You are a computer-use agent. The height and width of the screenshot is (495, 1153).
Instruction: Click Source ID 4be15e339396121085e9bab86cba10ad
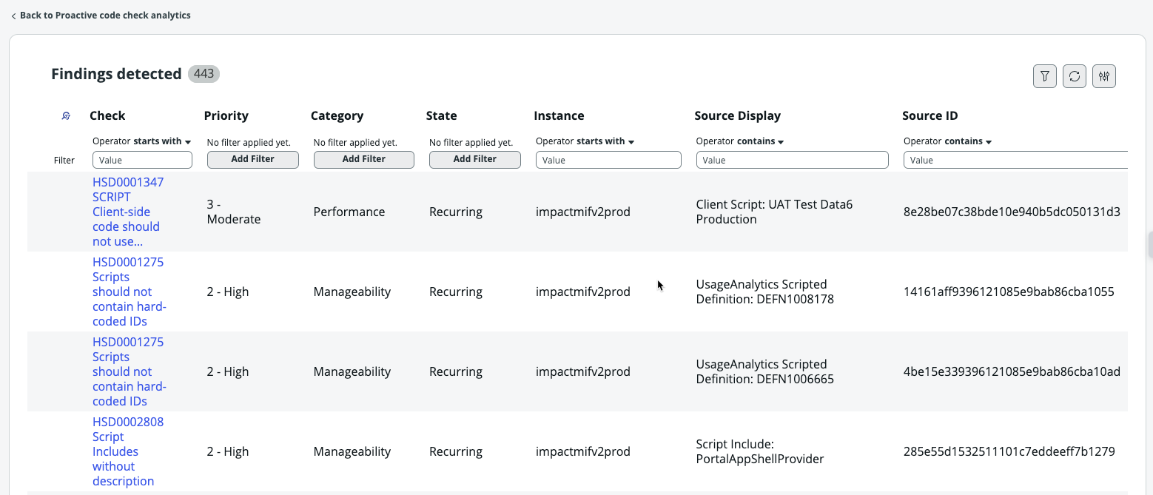click(1012, 371)
